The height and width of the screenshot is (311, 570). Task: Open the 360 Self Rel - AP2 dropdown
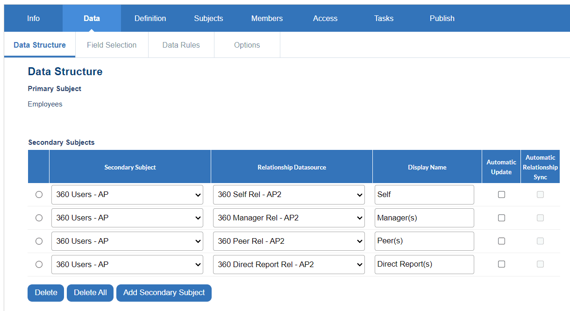(289, 195)
